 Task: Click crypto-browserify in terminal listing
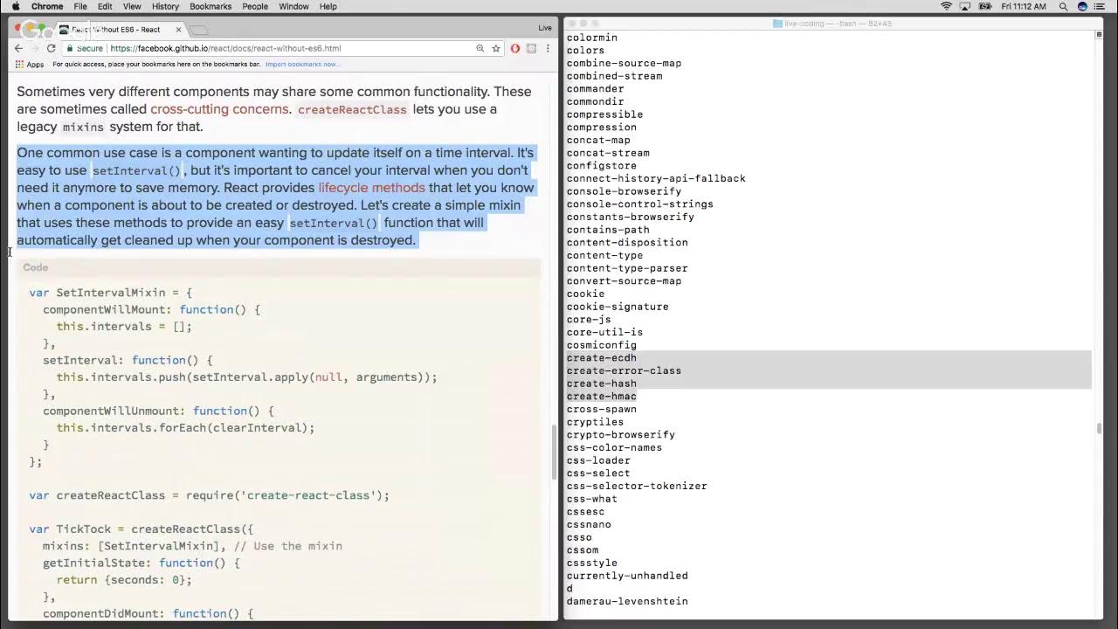pyautogui.click(x=620, y=435)
